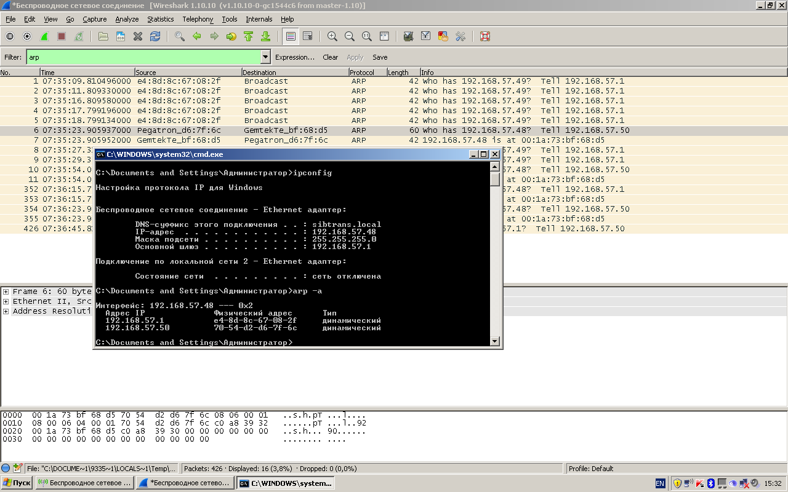Toggle packet list colorization
Screen dimensions: 788x492
tap(291, 36)
